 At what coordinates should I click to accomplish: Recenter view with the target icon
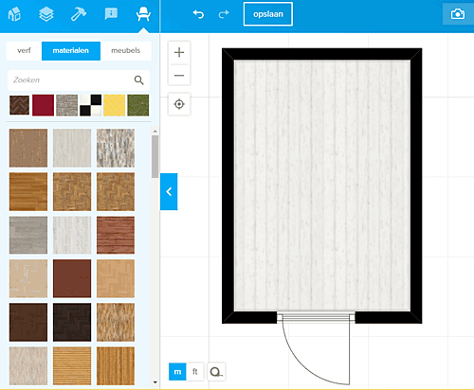pyautogui.click(x=179, y=104)
